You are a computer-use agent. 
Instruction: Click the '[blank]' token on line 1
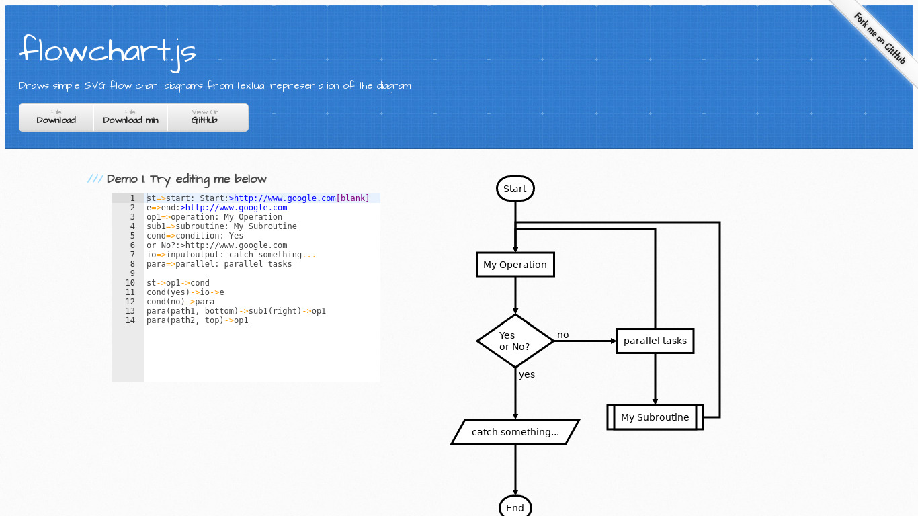[x=353, y=198]
